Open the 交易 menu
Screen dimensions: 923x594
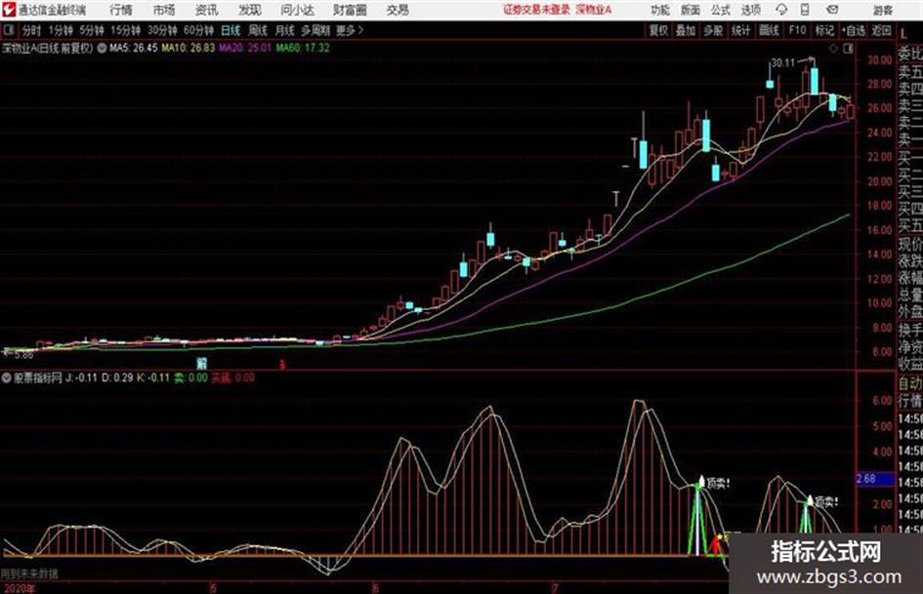[x=398, y=10]
